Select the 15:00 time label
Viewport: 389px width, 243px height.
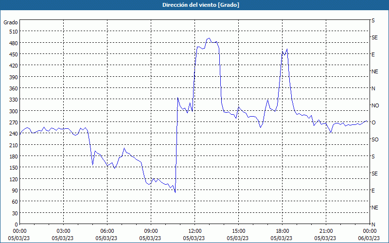pos(238,231)
